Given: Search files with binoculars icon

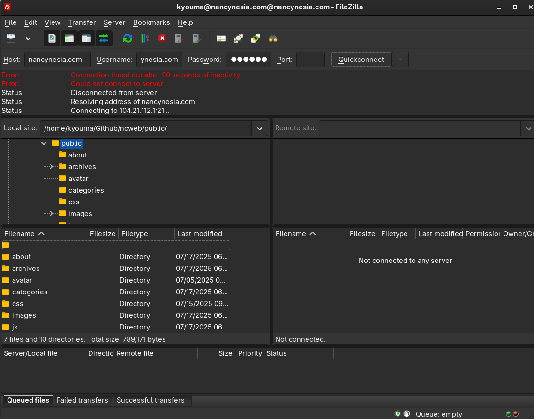Looking at the screenshot, I should click(273, 38).
